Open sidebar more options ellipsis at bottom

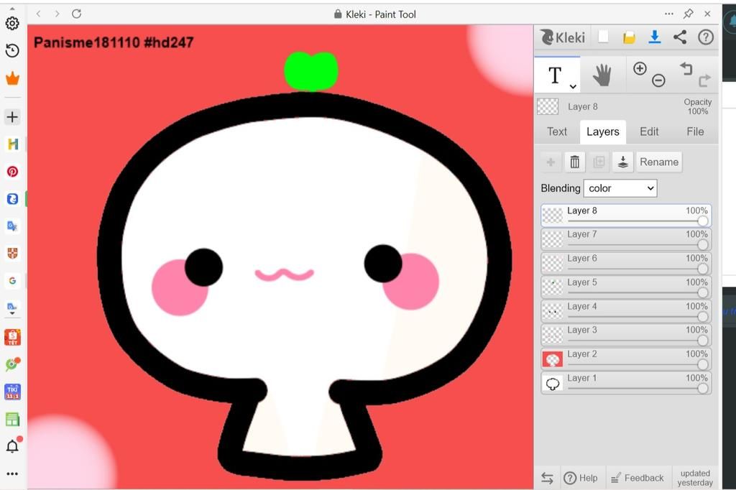tap(12, 473)
